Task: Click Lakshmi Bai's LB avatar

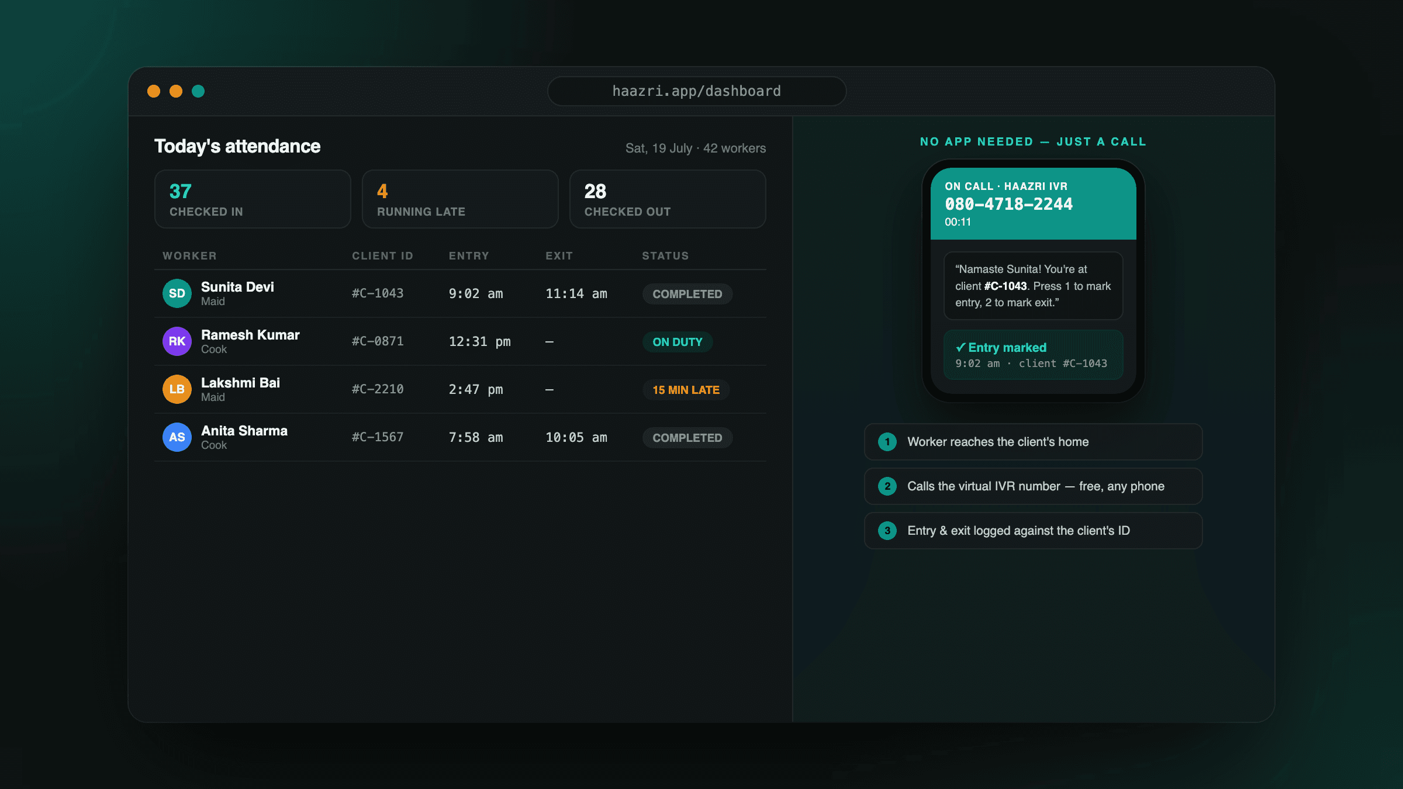Action: [177, 389]
